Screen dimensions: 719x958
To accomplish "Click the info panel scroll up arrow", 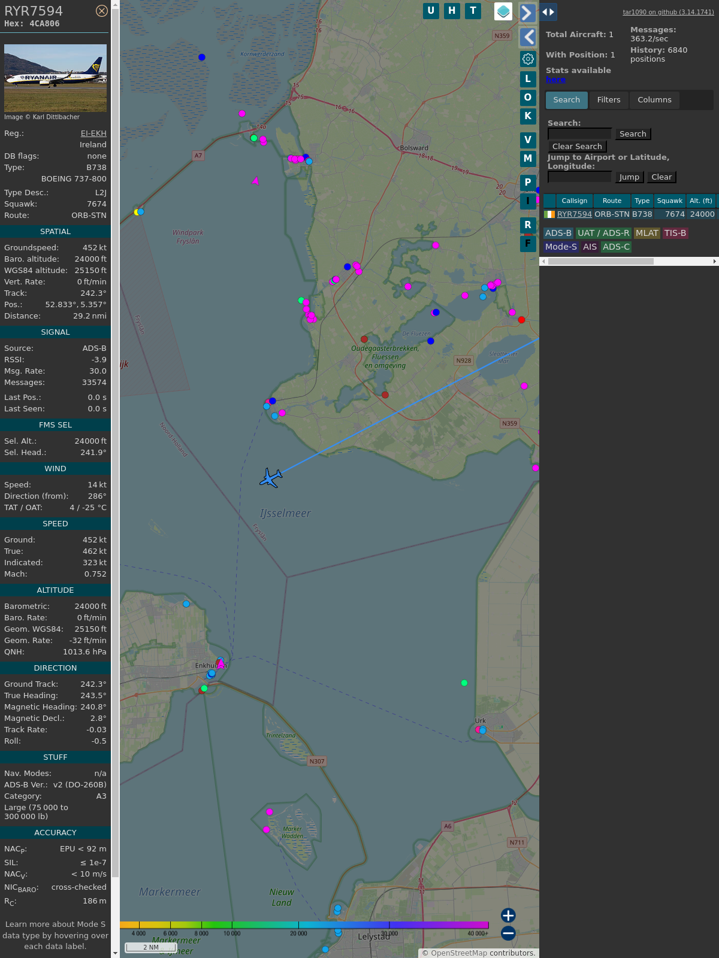I will tap(115, 4).
